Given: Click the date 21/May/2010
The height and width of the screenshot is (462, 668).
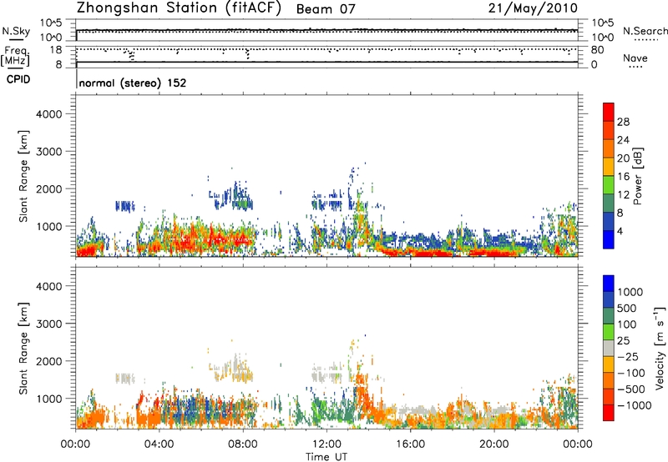Looking at the screenshot, I should pyautogui.click(x=533, y=8).
